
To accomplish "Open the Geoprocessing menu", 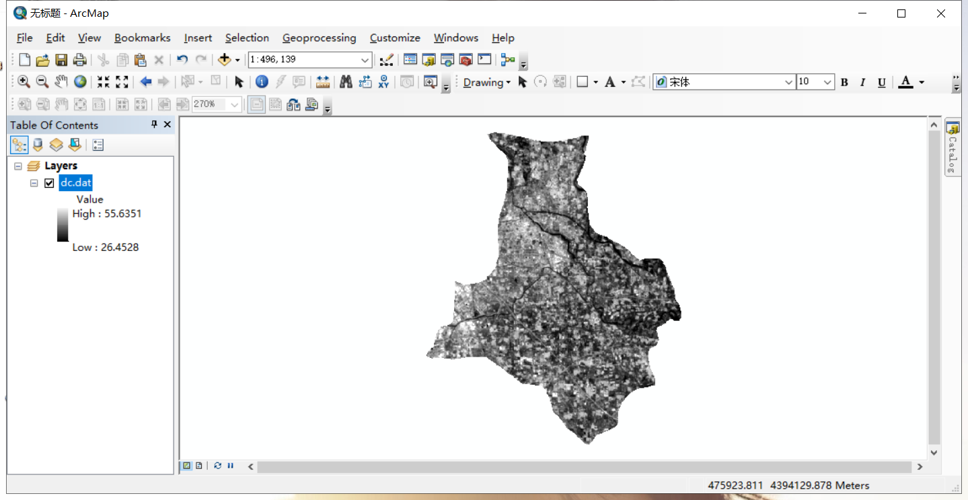I will [320, 38].
